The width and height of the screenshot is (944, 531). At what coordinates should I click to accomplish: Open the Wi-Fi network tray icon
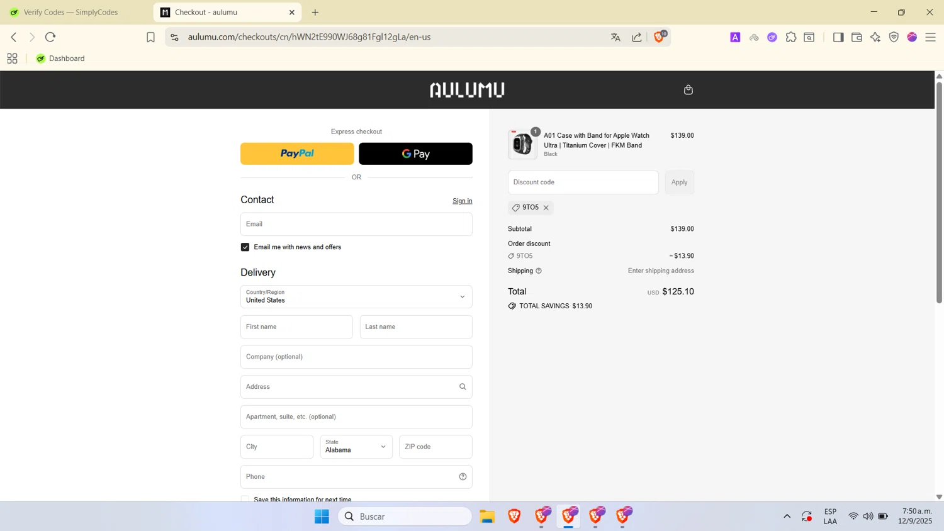tap(853, 517)
